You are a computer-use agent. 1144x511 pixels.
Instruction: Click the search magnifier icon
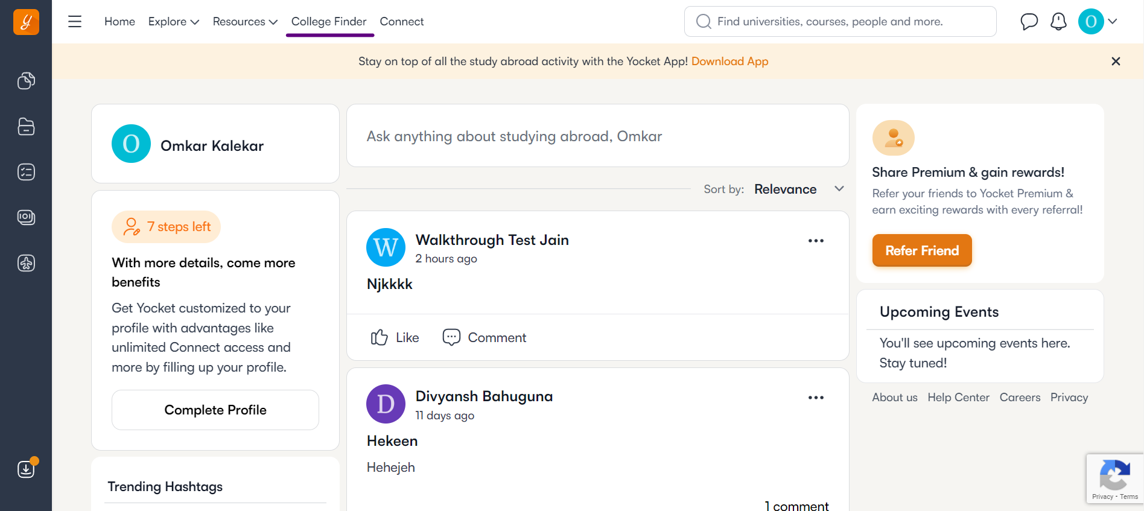click(704, 22)
